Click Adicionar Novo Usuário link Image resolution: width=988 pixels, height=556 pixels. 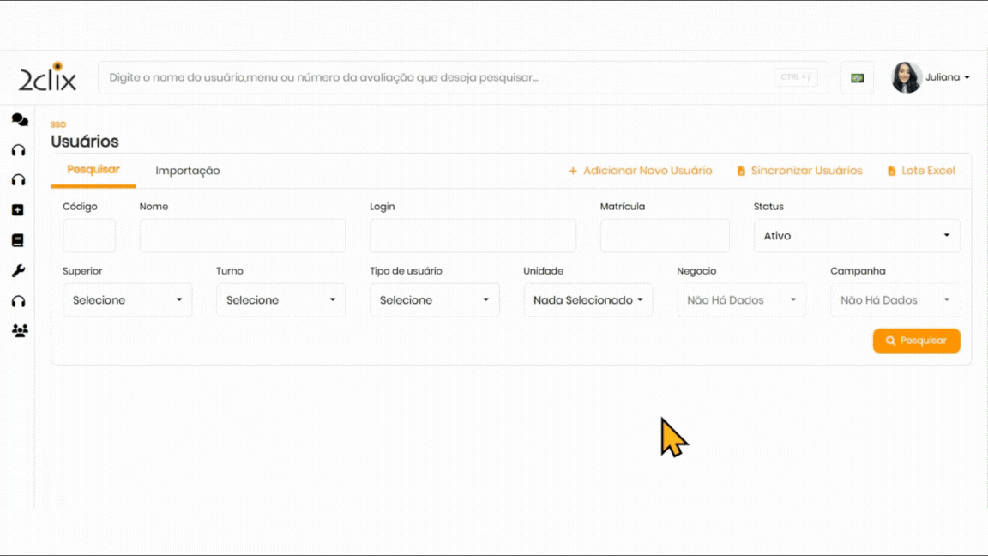tap(641, 171)
